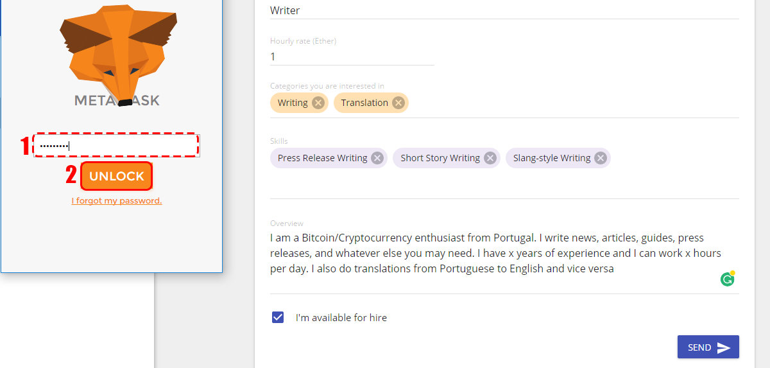This screenshot has height=368, width=770.
Task: Open the Grammarly icon in Overview
Action: [728, 279]
